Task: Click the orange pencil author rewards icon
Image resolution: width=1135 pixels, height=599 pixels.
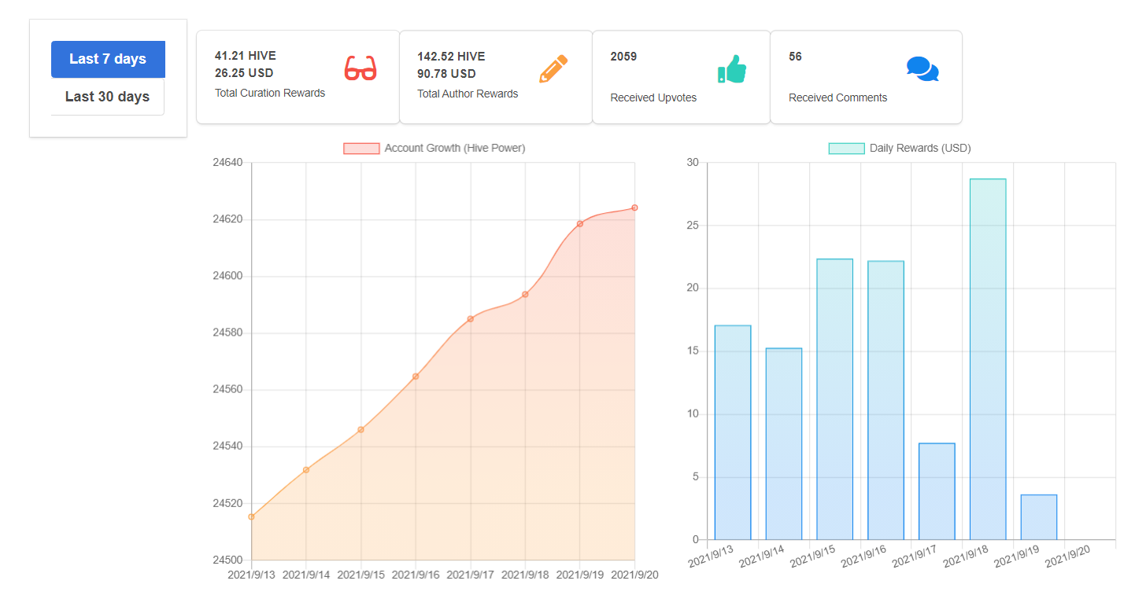Action: tap(553, 68)
